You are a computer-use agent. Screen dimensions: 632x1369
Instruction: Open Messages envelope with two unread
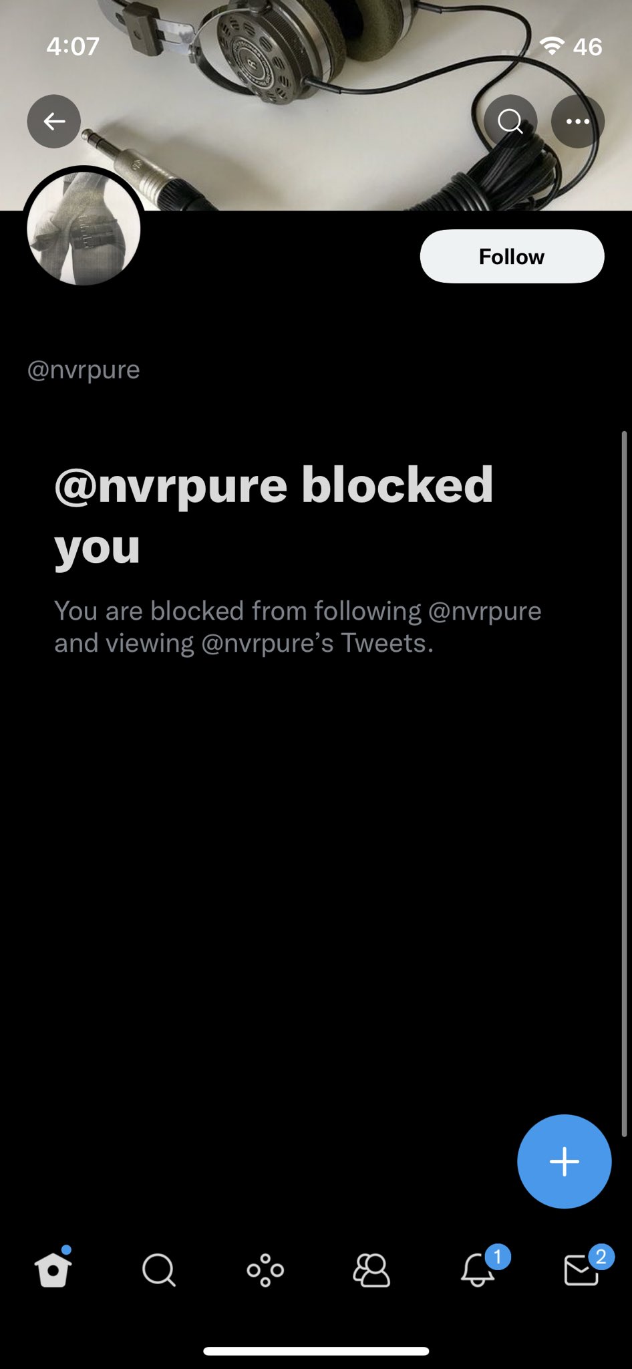point(585,1267)
